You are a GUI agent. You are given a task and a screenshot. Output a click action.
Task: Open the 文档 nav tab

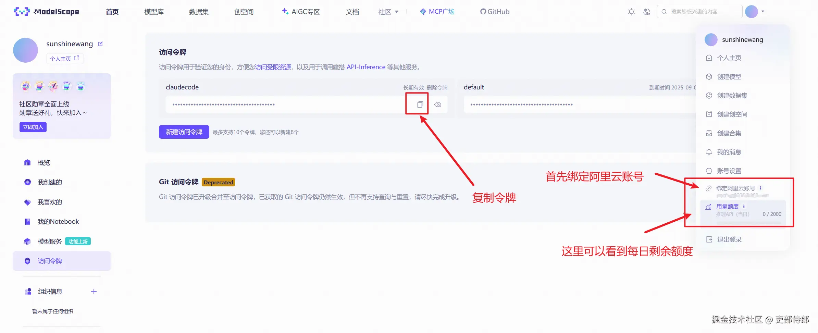(352, 12)
